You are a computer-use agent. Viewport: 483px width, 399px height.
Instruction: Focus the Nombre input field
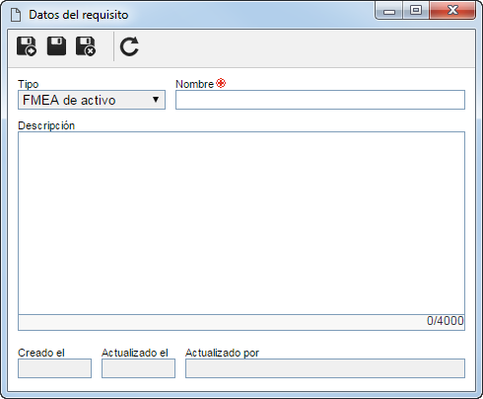[x=320, y=100]
